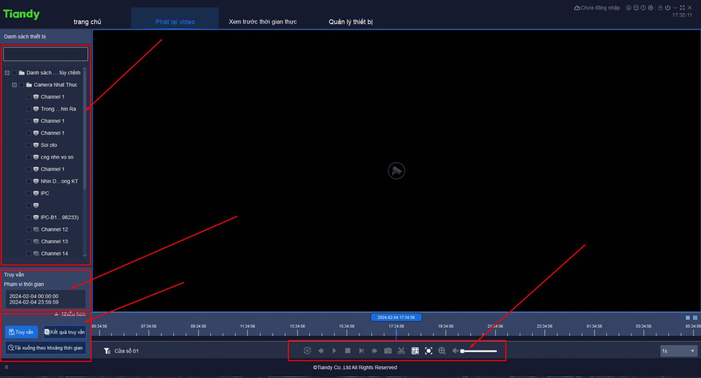Click the timeline zoom-out icon
Image resolution: width=701 pixels, height=378 pixels.
695,318
